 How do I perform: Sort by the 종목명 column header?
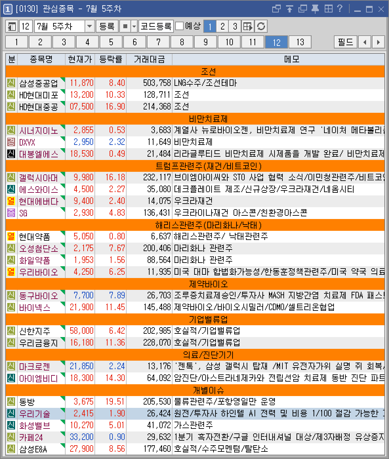(x=41, y=59)
